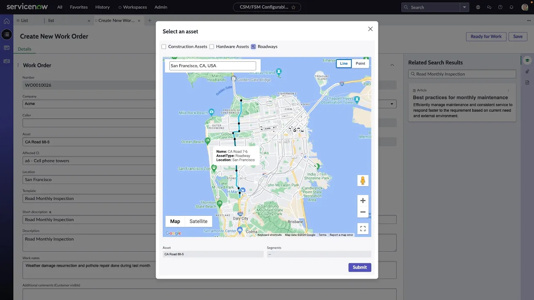
Task: Open your user avatar in the top-right
Action: click(x=524, y=7)
